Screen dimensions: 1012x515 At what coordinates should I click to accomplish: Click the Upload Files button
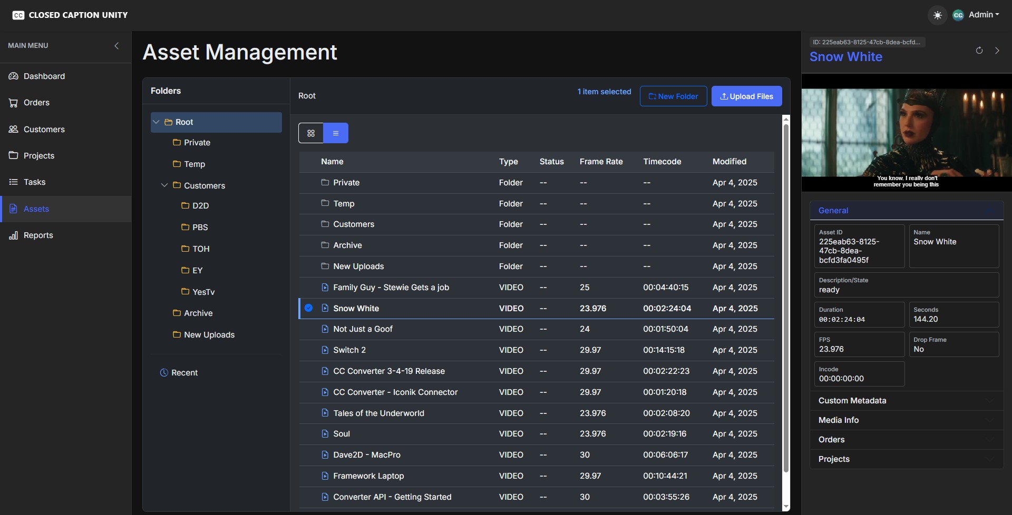747,96
